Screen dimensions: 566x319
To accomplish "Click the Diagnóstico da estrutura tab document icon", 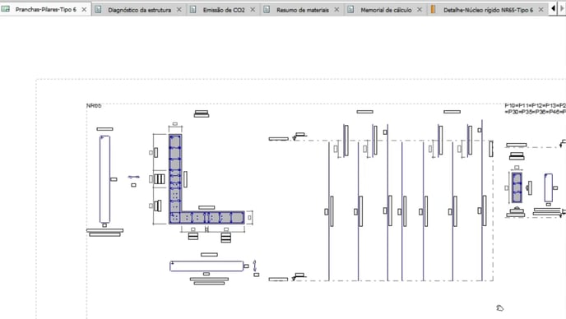I will click(98, 10).
